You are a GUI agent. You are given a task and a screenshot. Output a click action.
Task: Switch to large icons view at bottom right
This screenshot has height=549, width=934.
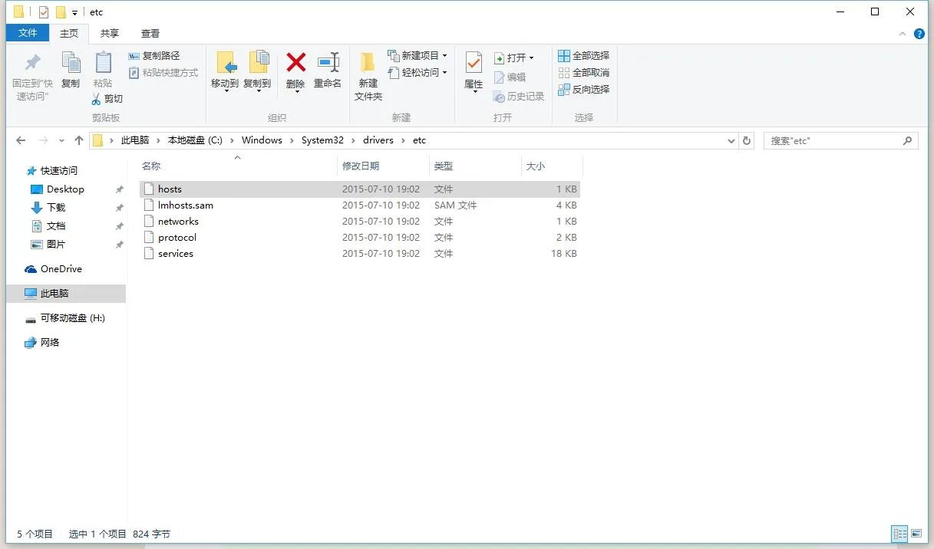tap(916, 533)
